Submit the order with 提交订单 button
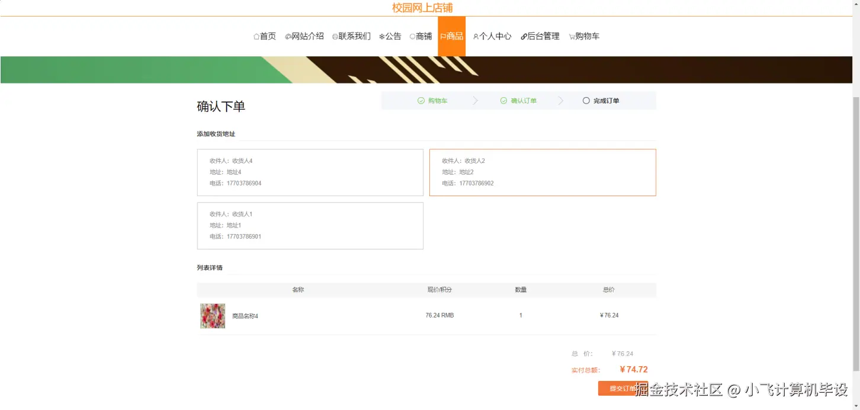860x410 pixels. (623, 389)
